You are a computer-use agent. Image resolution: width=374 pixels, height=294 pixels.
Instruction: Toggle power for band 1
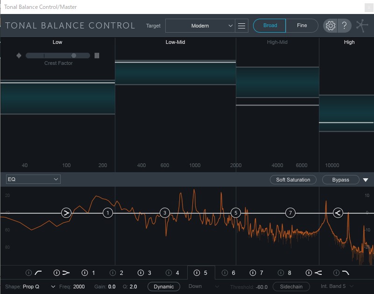(x=85, y=273)
